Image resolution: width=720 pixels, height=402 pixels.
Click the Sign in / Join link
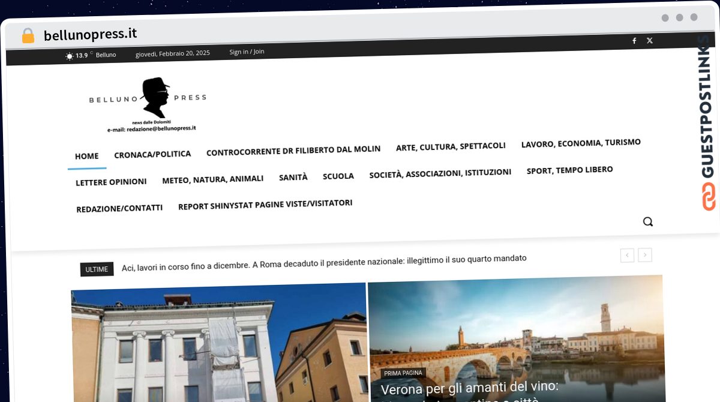click(x=247, y=52)
